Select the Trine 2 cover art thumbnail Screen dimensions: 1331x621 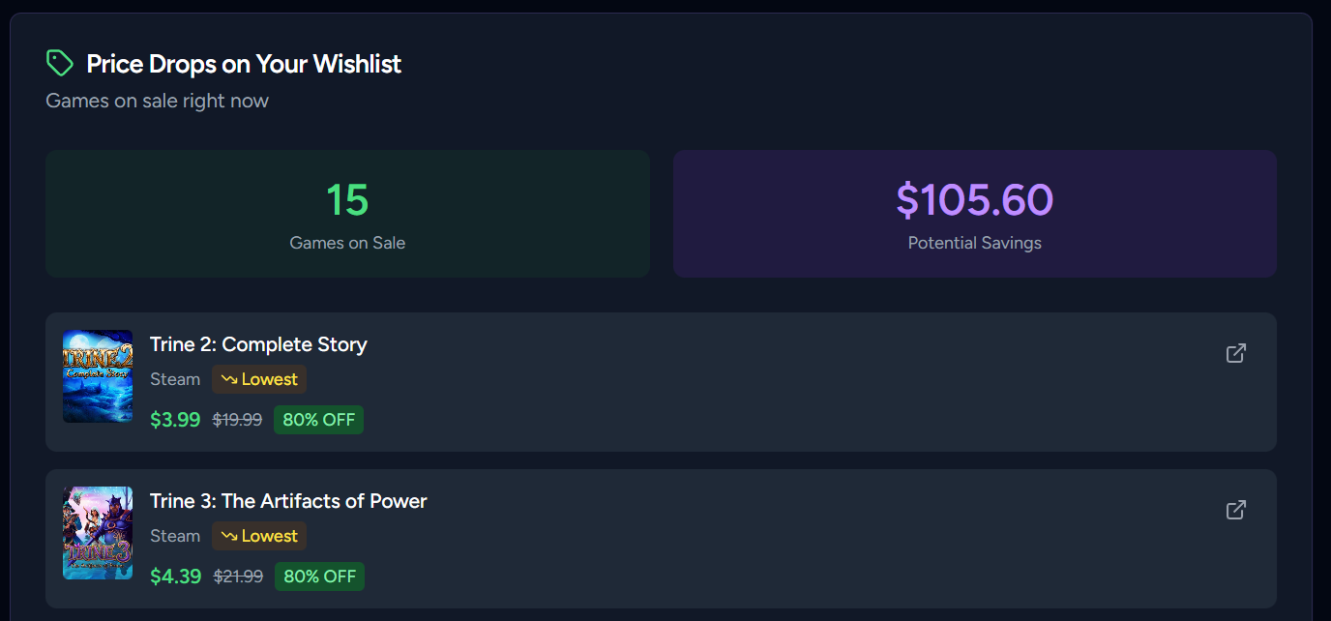click(x=98, y=376)
